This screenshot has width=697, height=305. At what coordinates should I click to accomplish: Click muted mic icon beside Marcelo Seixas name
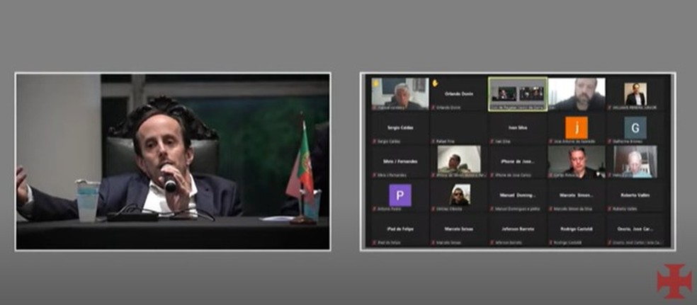(433, 243)
